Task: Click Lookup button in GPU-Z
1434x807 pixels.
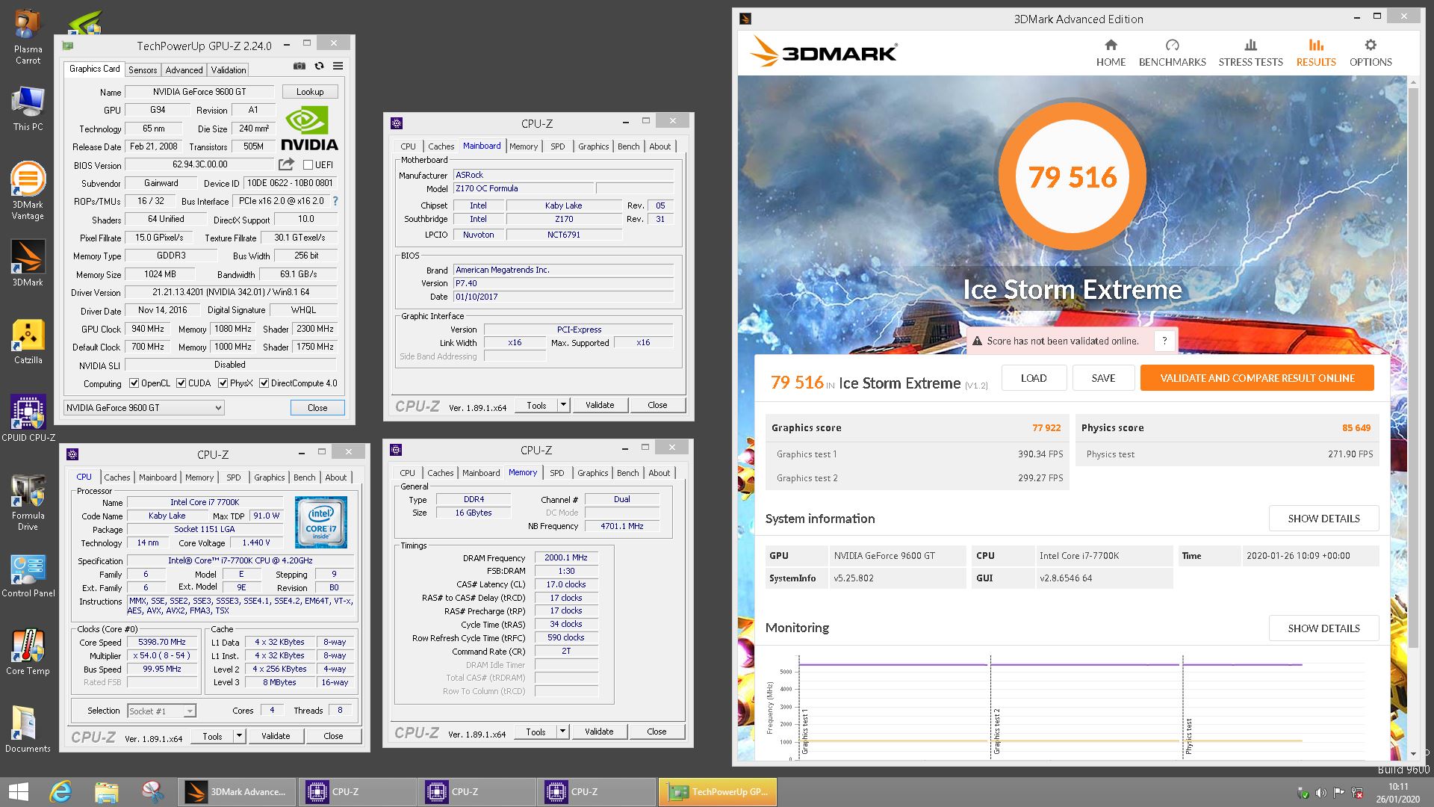Action: [x=310, y=92]
